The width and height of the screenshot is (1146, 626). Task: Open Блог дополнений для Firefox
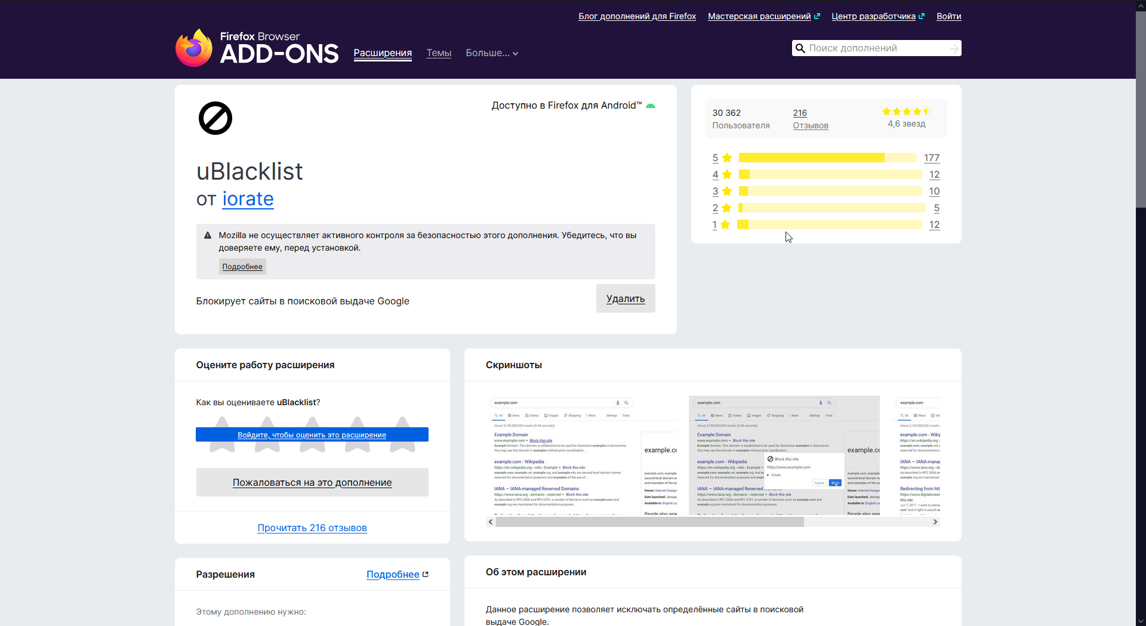[637, 16]
